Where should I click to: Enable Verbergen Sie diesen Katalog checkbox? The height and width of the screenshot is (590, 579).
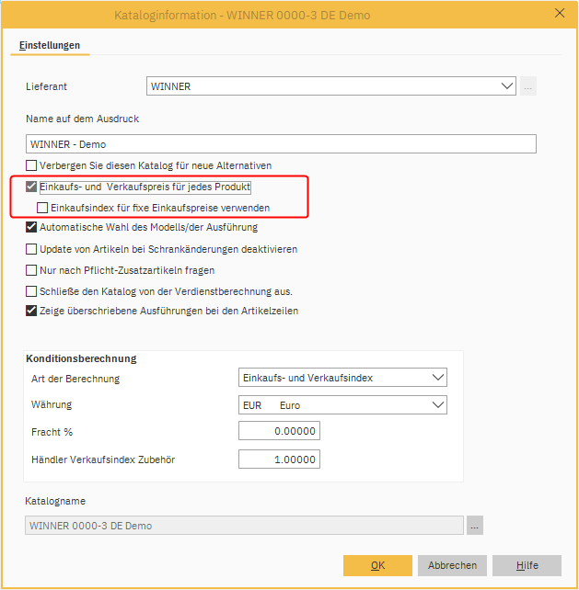point(32,165)
